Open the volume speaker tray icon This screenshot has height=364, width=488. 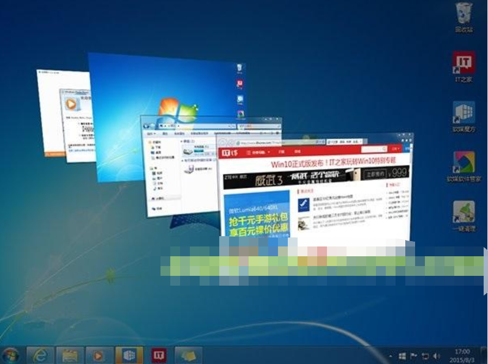tap(436, 356)
